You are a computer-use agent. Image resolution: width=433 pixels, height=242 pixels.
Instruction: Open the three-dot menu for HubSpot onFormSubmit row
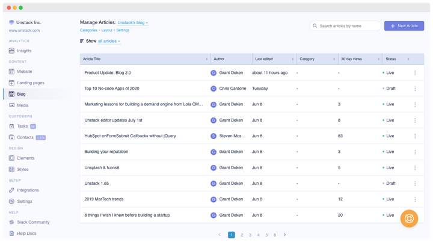point(415,136)
